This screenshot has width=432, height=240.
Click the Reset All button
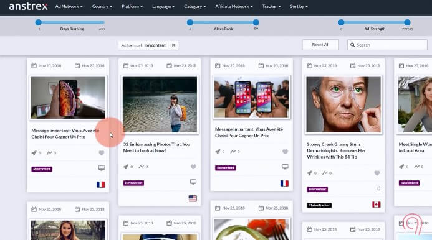pyautogui.click(x=320, y=45)
